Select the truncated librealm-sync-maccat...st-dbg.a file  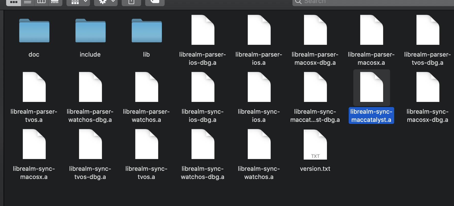315,87
